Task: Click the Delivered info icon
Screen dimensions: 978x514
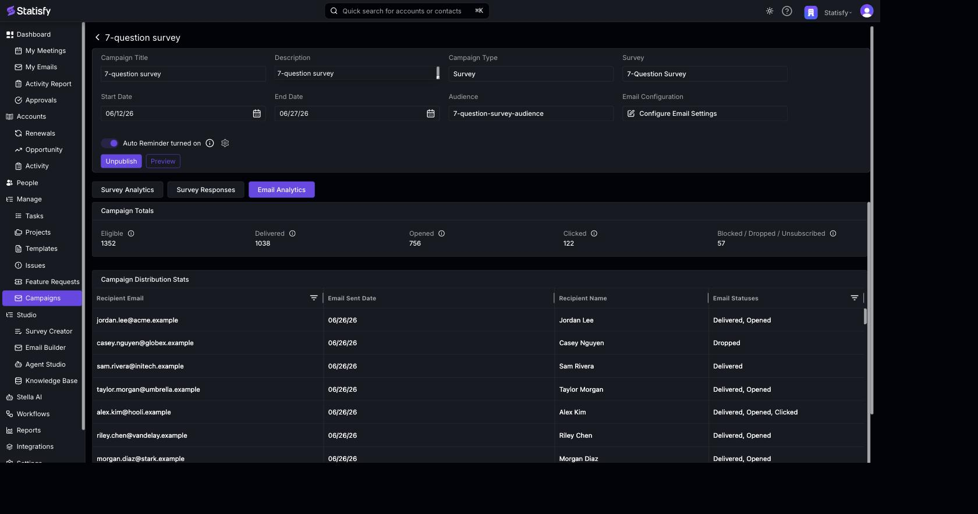Action: 292,233
